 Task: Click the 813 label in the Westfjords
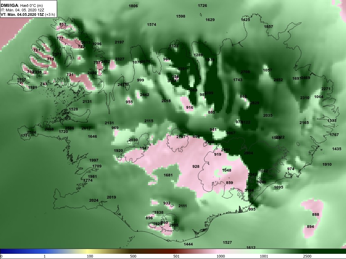[62, 24]
